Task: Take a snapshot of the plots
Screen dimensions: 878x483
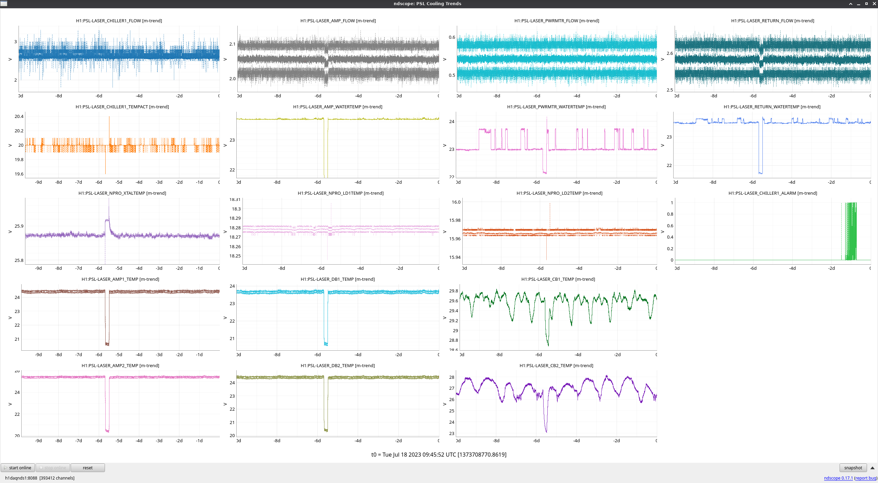Action: 853,468
